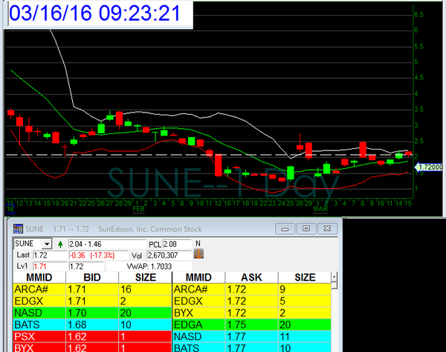Select EDGA ask row at 1.75

click(252, 324)
